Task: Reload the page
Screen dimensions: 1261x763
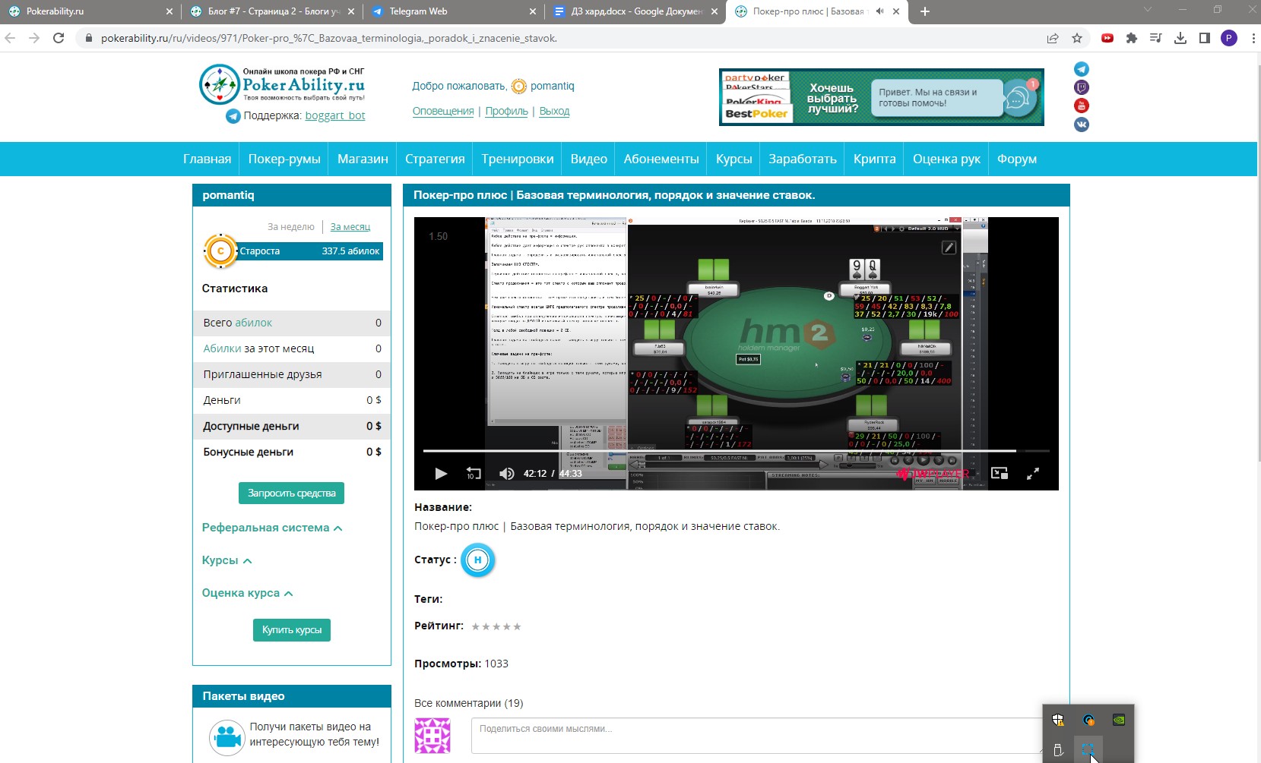Action: pyautogui.click(x=59, y=38)
